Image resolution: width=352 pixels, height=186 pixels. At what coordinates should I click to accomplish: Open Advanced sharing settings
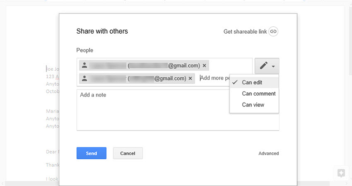click(268, 154)
